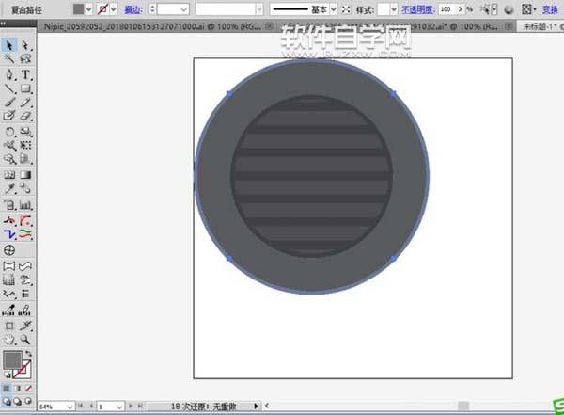Select the Rotate tool
The height and width of the screenshot is (415, 564).
(9, 132)
